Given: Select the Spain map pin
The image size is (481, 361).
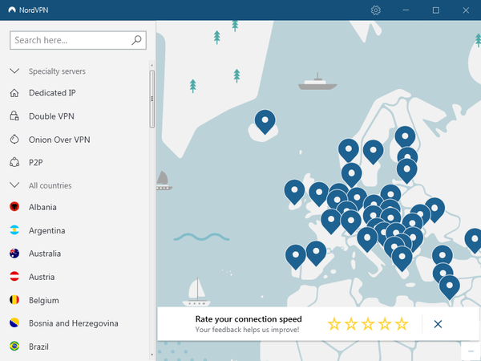Looking at the screenshot, I should coord(316,253).
